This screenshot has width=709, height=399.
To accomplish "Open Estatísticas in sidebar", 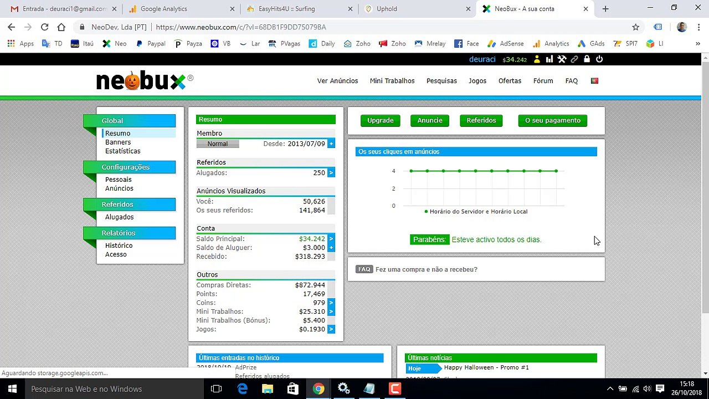I will click(x=123, y=151).
